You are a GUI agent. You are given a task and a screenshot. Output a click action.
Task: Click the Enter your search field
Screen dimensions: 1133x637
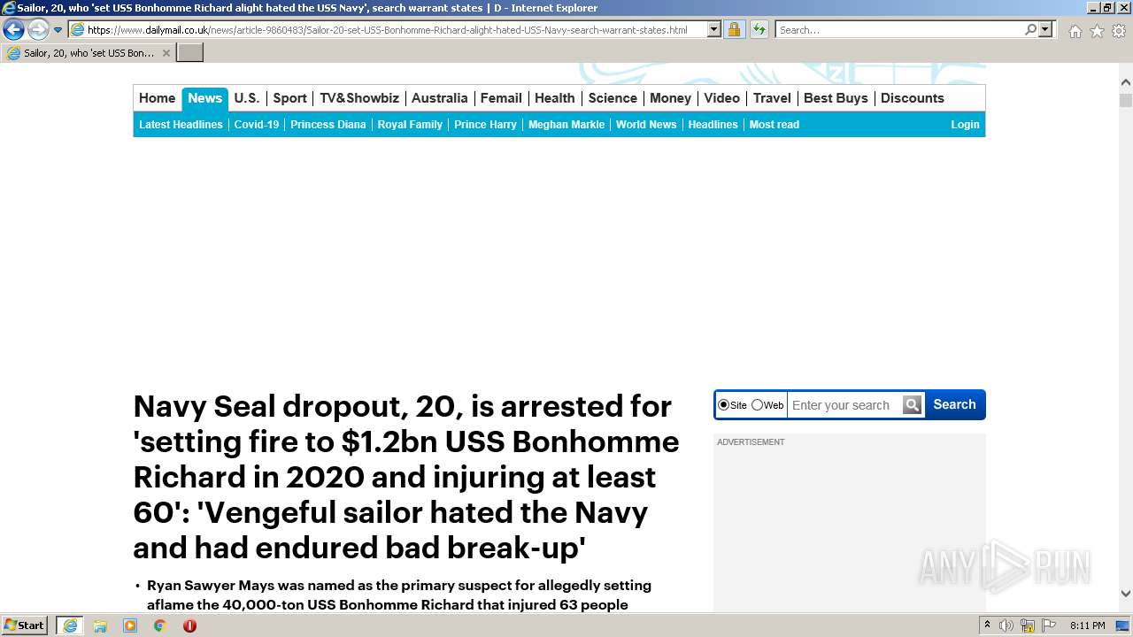pyautogui.click(x=845, y=405)
